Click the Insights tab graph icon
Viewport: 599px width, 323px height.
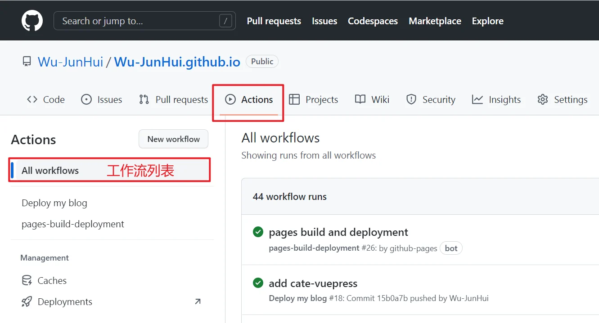pyautogui.click(x=477, y=99)
